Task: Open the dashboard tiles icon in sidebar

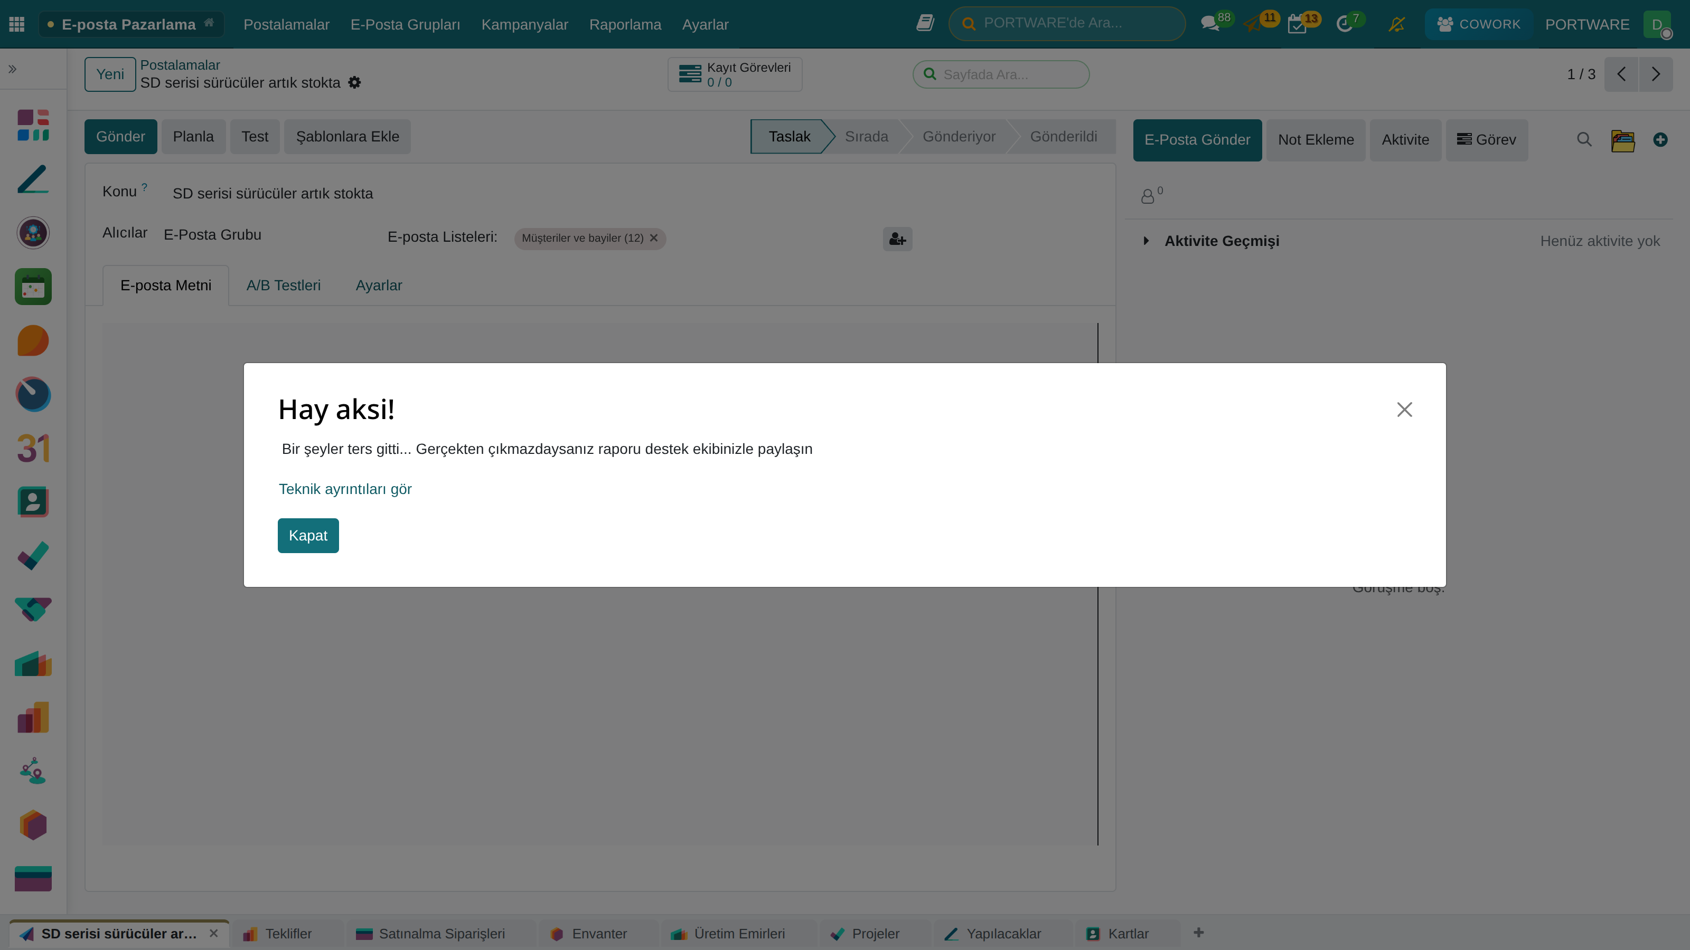Action: [x=33, y=125]
